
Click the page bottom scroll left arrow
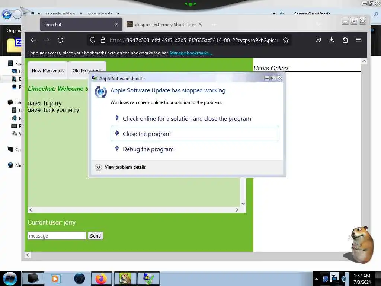click(x=28, y=255)
